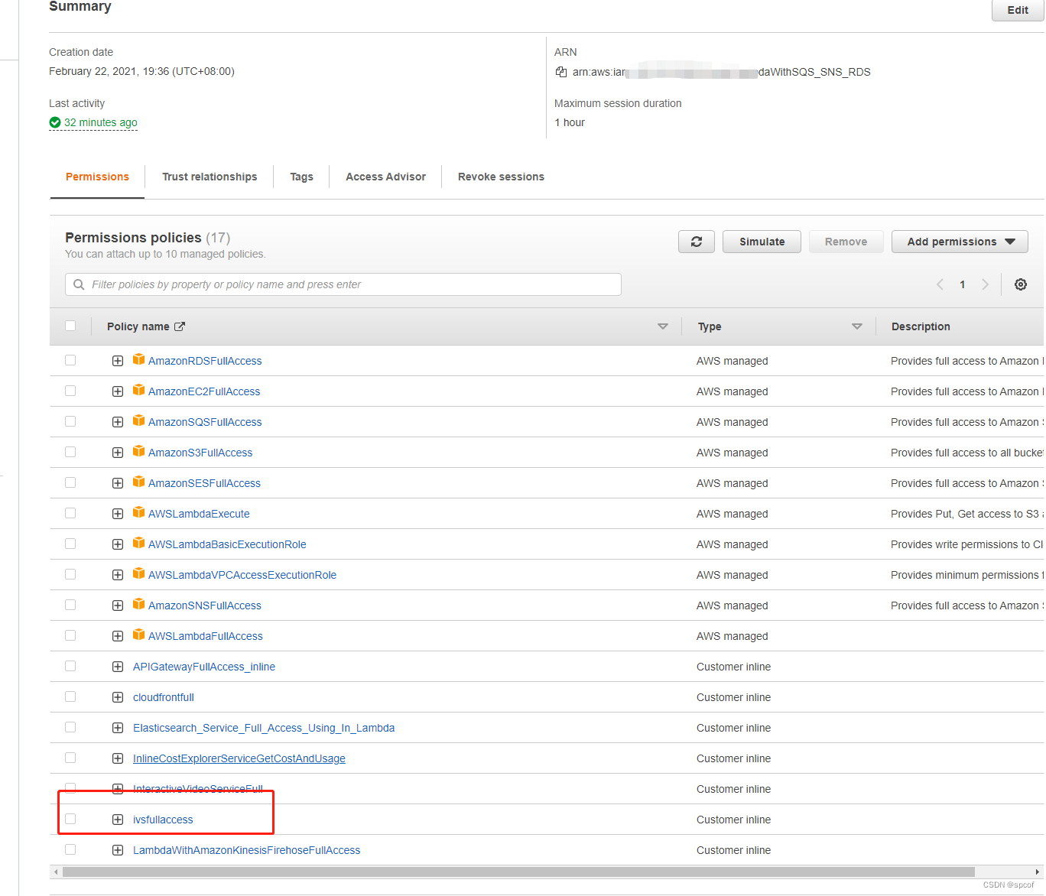Click the orange box icon for AWSLambdaBasicExecutionRole
Image resolution: width=1046 pixels, height=896 pixels.
(x=139, y=543)
